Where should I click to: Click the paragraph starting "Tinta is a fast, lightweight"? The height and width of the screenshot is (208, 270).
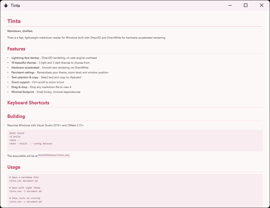point(86,38)
